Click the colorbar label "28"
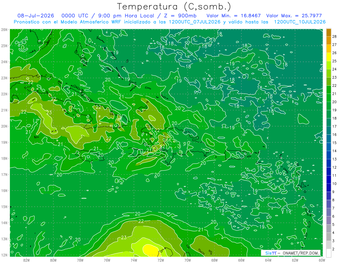This screenshot has width=342, height=264. 335,36
